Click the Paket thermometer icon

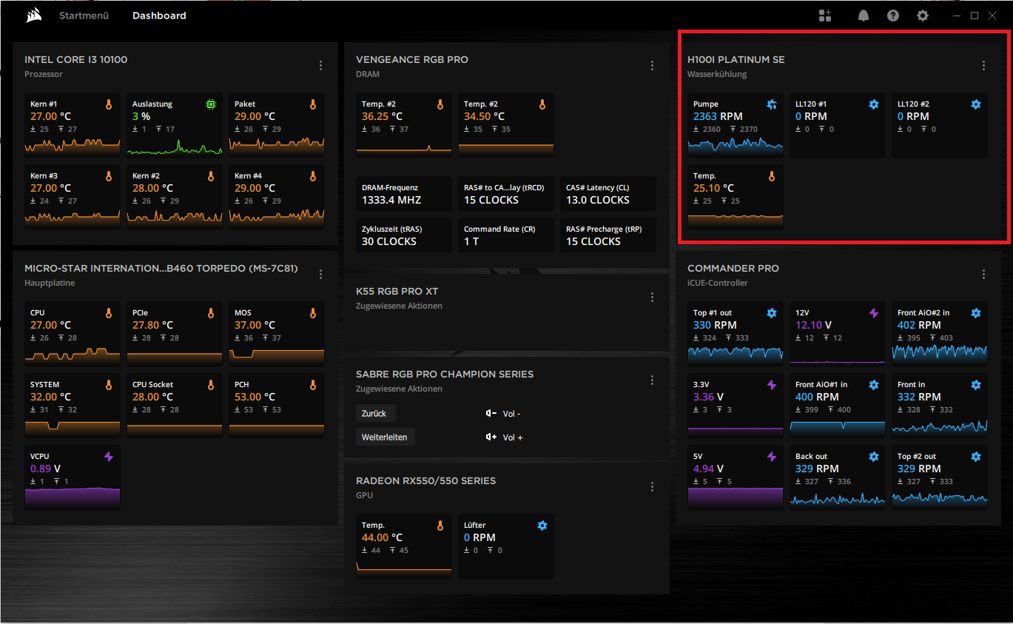click(x=313, y=104)
